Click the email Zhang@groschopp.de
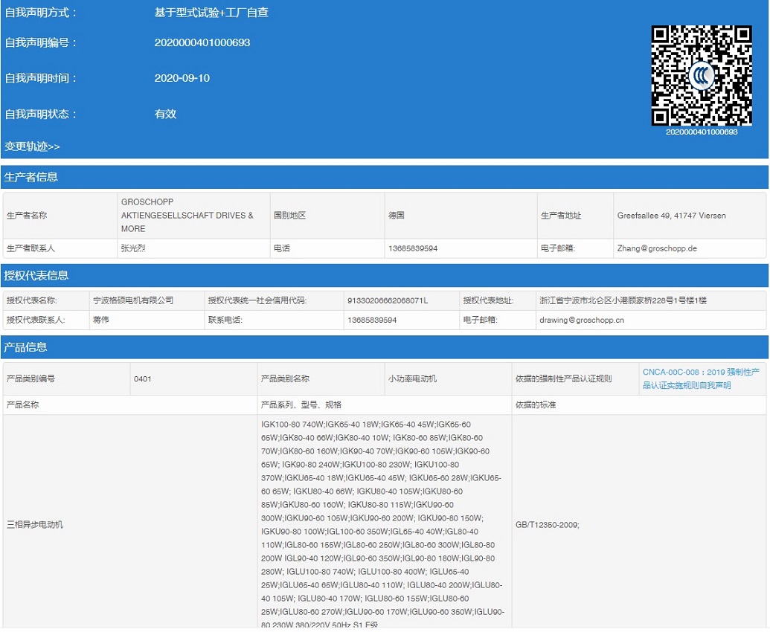 (x=657, y=248)
